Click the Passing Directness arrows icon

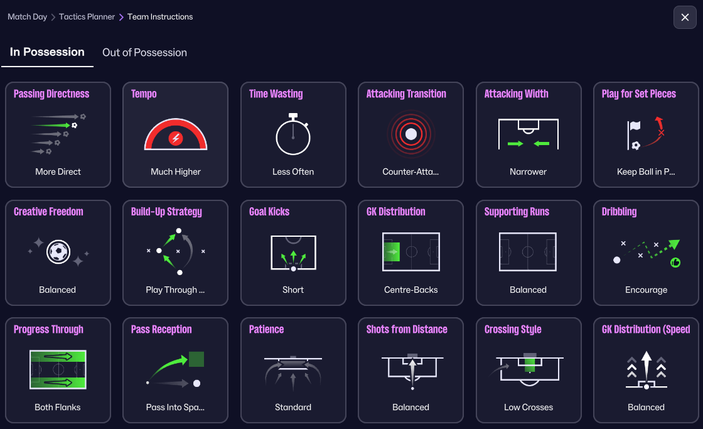[x=58, y=134]
